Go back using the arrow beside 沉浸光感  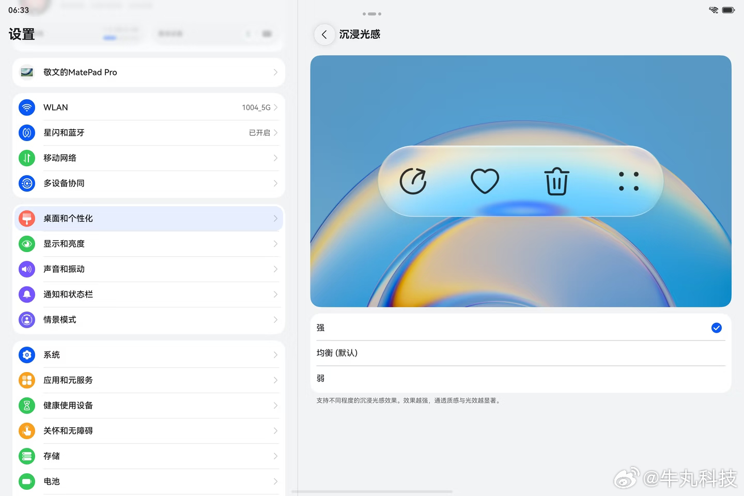[x=324, y=35]
